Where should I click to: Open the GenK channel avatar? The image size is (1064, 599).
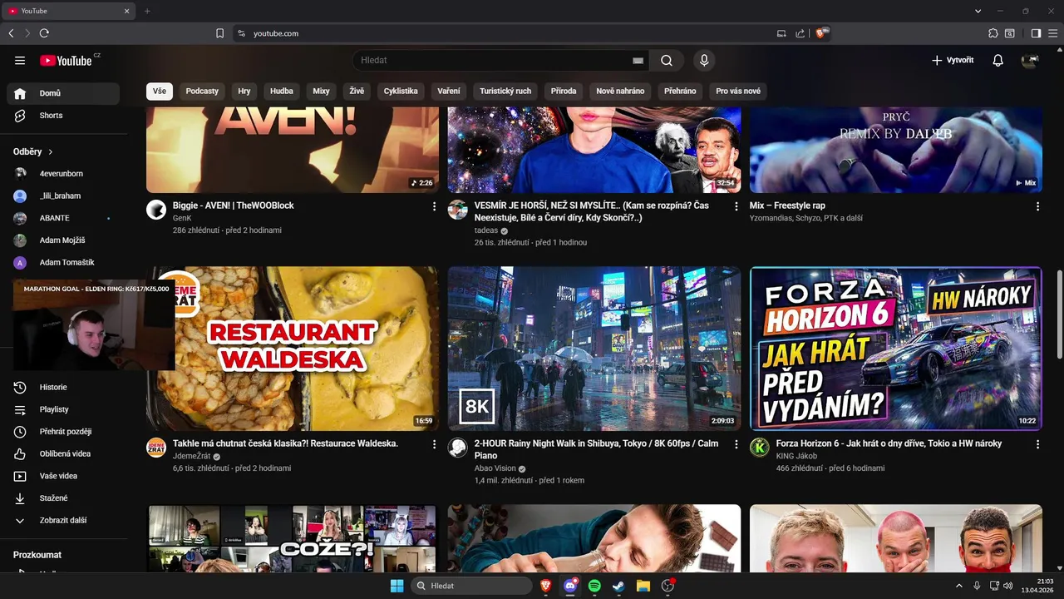pos(156,210)
